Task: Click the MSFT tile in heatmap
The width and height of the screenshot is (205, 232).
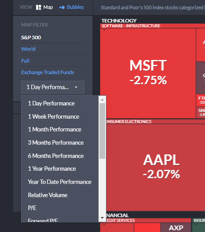Action: tap(148, 73)
